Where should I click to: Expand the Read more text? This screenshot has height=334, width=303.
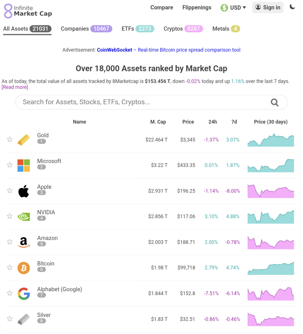(15, 87)
